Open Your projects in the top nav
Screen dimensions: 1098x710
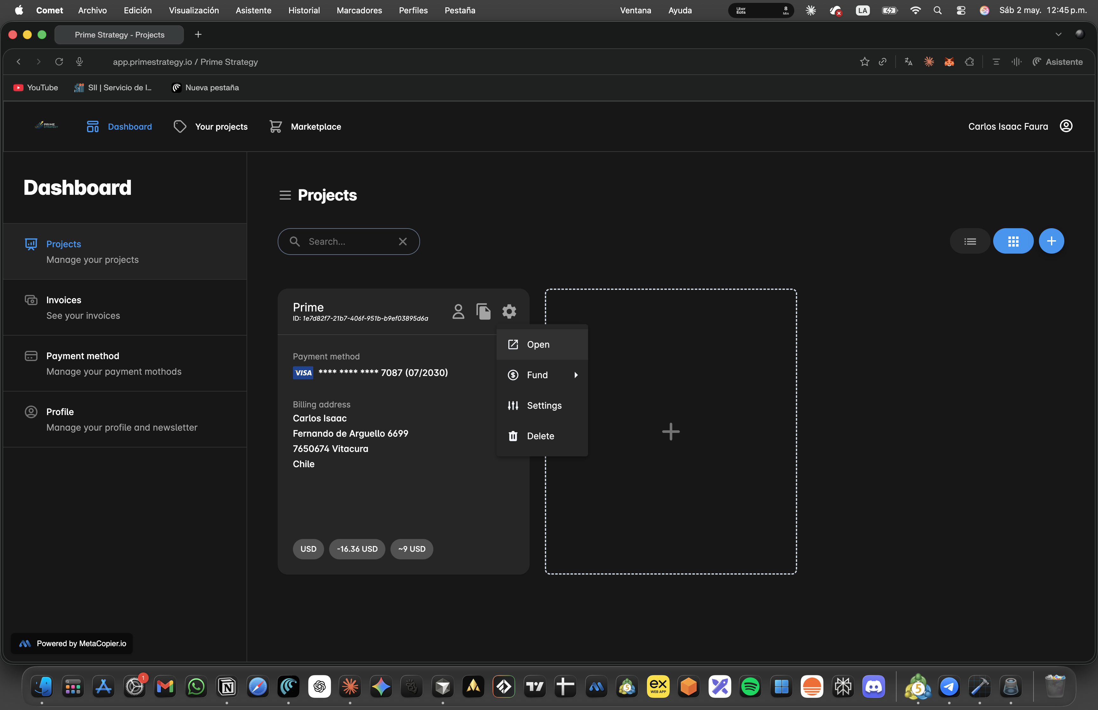211,127
